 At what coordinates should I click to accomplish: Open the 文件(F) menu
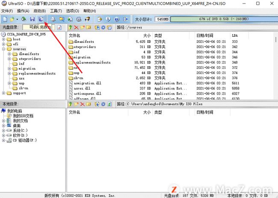click(7, 11)
